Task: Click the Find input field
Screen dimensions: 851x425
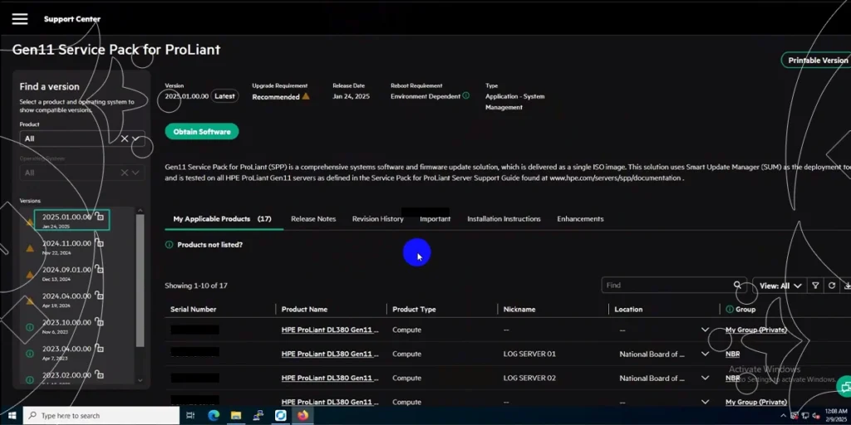Action: click(x=665, y=286)
